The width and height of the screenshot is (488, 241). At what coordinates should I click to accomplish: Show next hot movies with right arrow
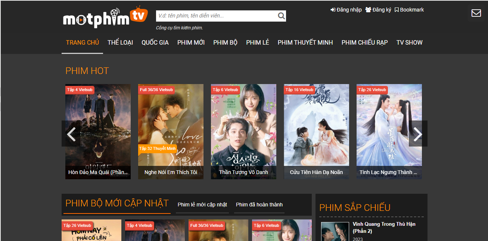418,134
